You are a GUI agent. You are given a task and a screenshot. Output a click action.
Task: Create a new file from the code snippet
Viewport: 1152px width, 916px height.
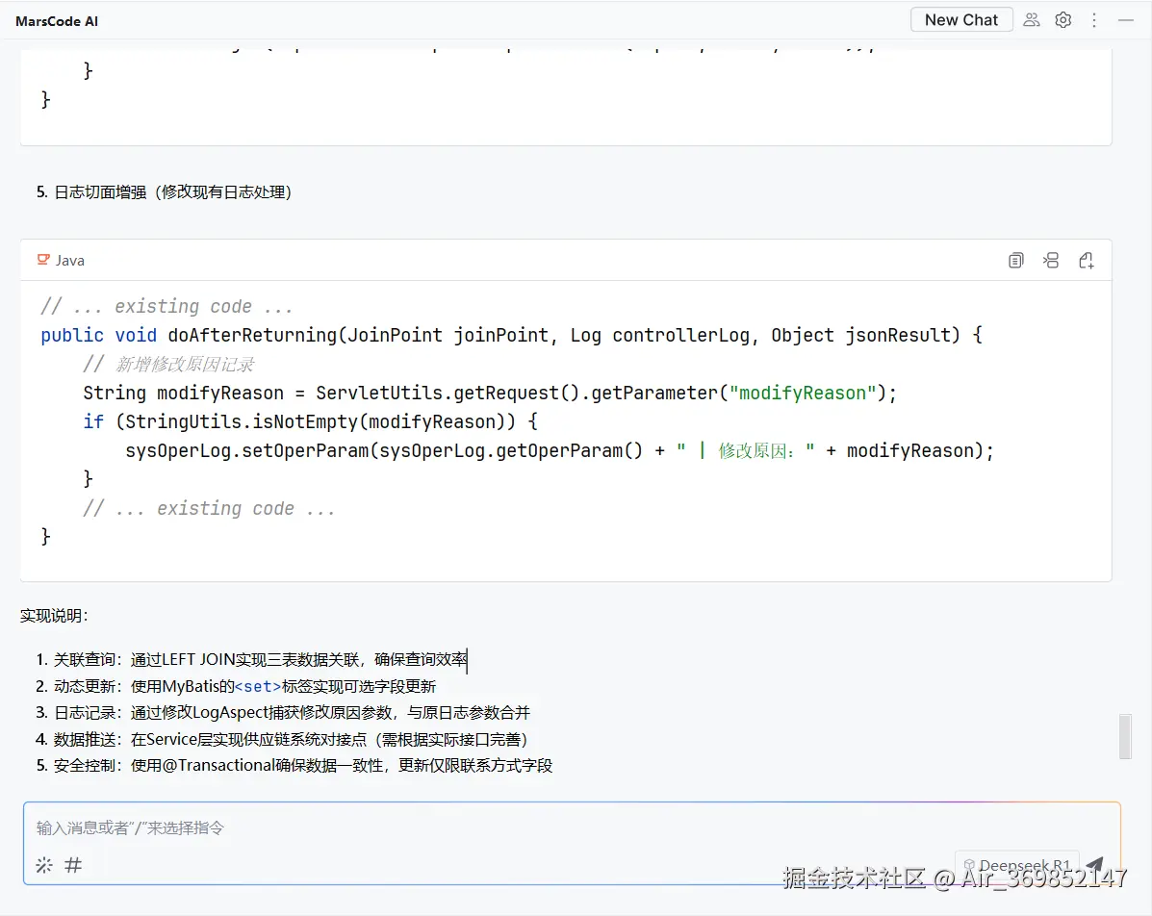[1087, 260]
